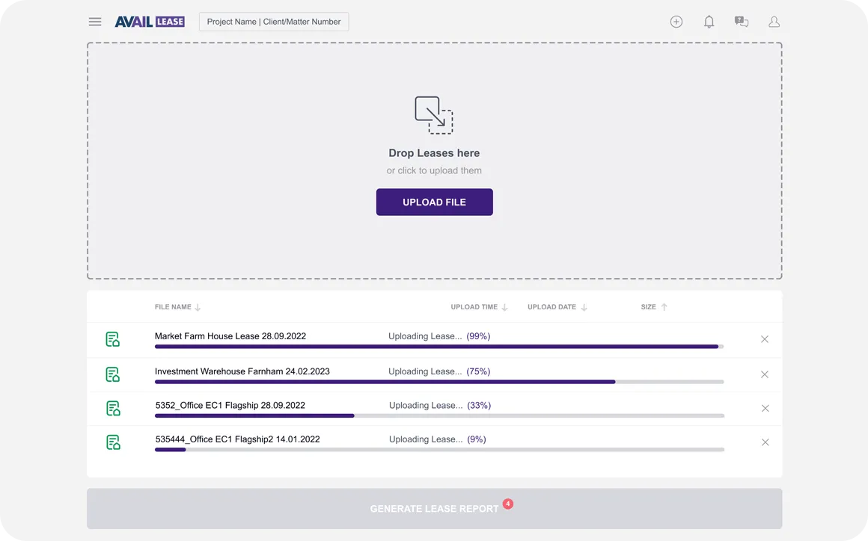Viewport: 868px width, 541px height.
Task: Select the lease icon next to Investment Warehouse Farnham
Action: [x=112, y=374]
